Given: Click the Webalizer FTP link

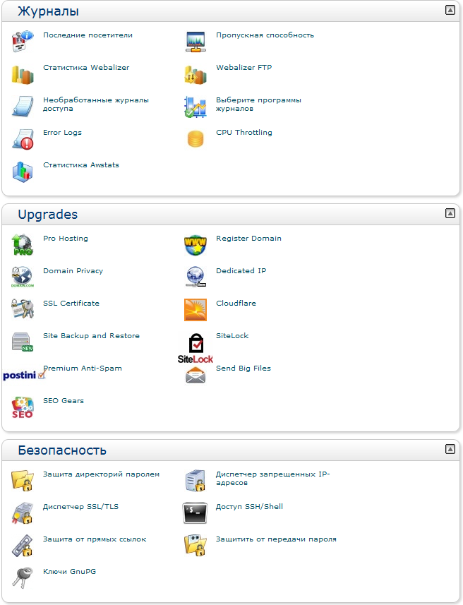Looking at the screenshot, I should [243, 68].
